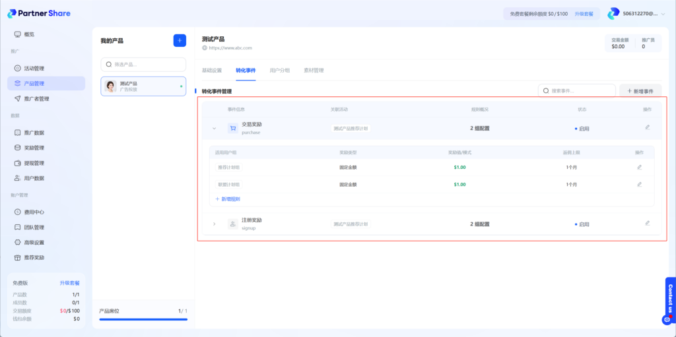Image resolution: width=676 pixels, height=337 pixels.
Task: Collapse the 交易奖励 event row
Action: pos(214,129)
